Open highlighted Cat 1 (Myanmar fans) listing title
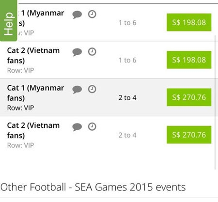 click(x=36, y=93)
